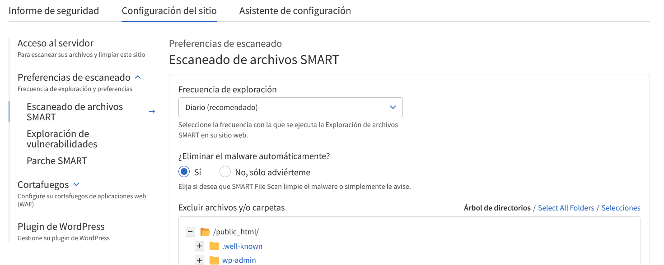664x265 pixels.
Task: Collapse the /public_html/ tree node
Action: coord(190,232)
